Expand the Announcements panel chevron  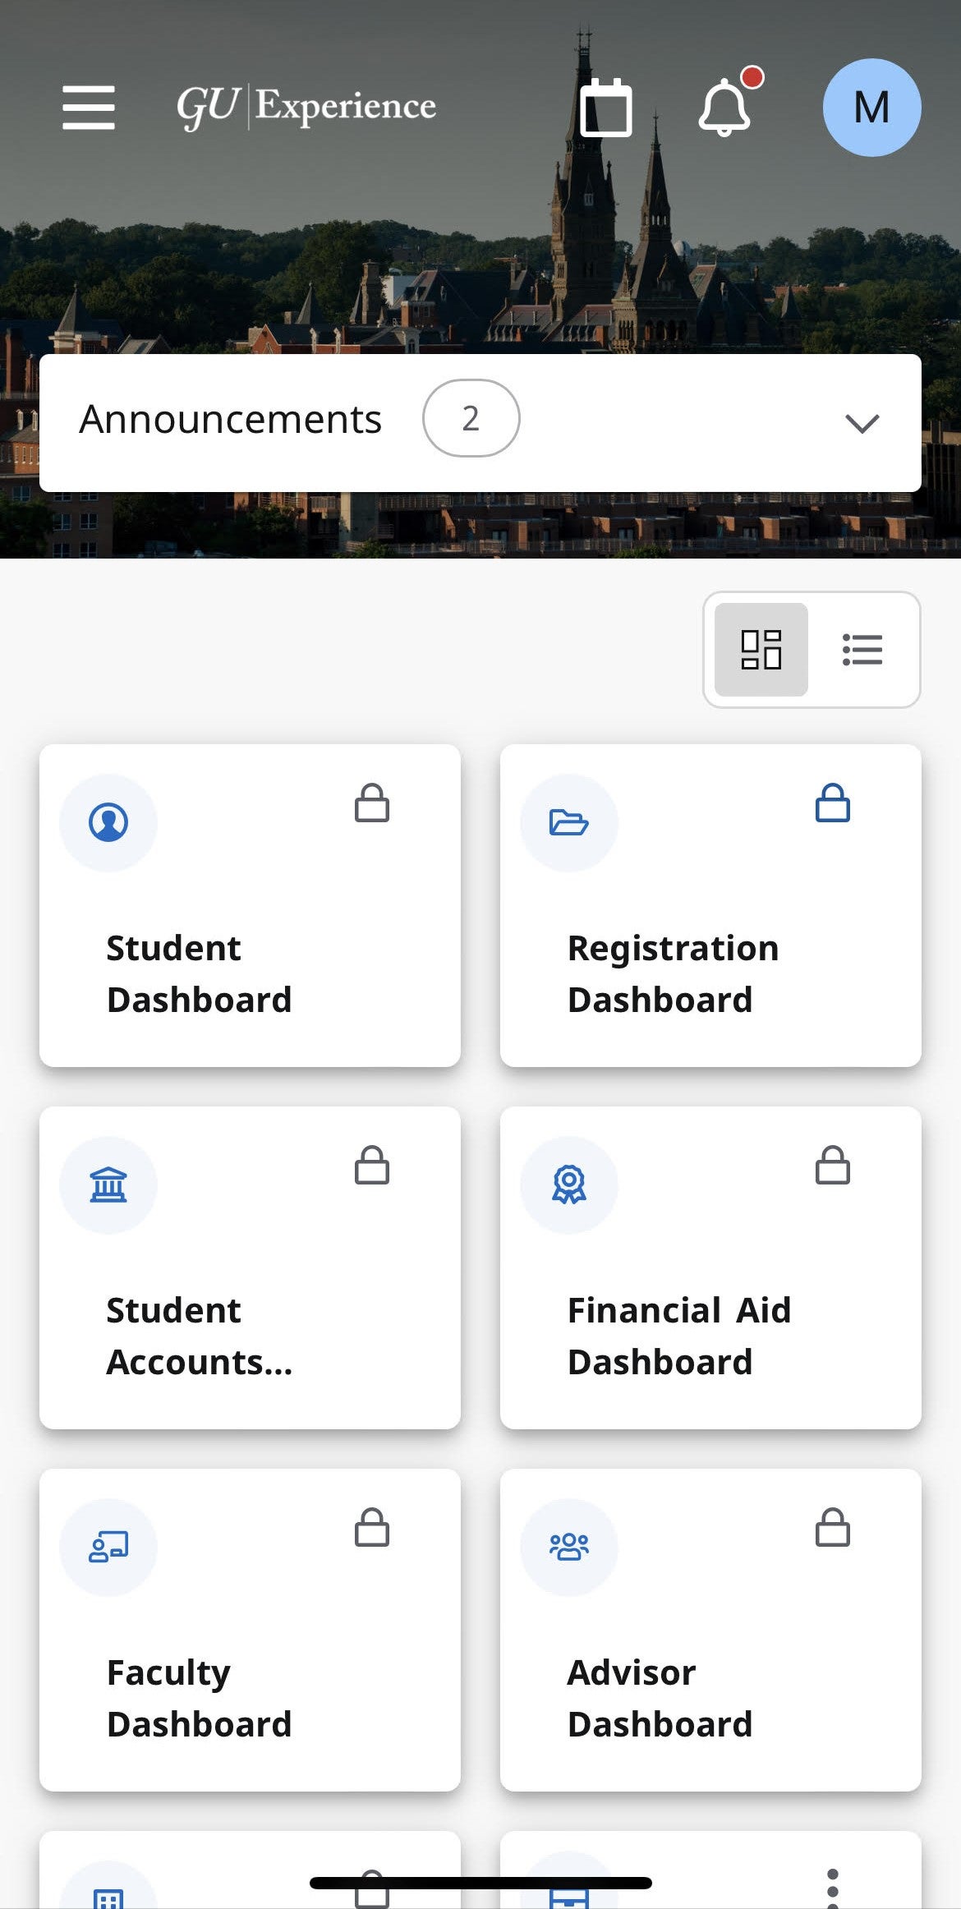pyautogui.click(x=862, y=423)
